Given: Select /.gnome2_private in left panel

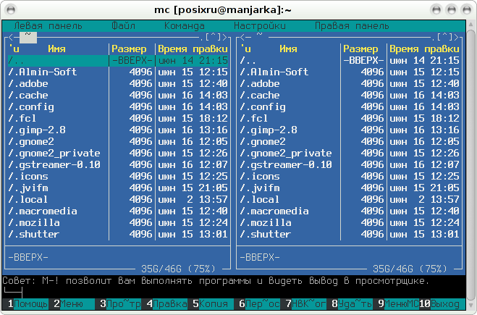Looking at the screenshot, I should (118, 153).
